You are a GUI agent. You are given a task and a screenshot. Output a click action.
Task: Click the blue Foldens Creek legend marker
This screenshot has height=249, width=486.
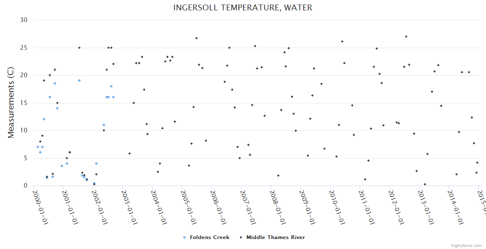[184, 237]
